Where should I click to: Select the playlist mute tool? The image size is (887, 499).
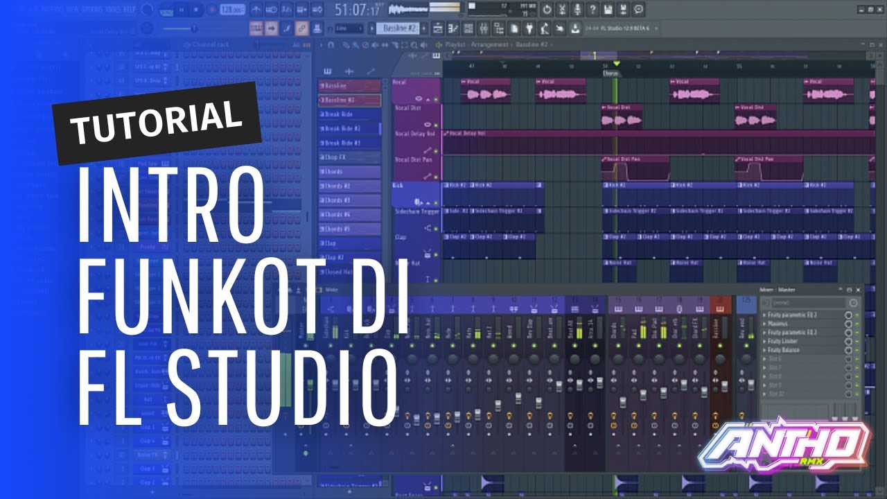coord(375,45)
